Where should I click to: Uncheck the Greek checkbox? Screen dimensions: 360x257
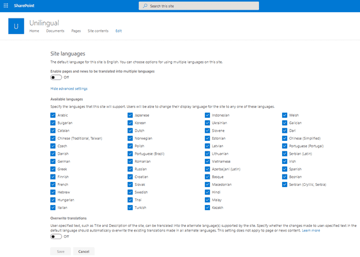click(x=53, y=169)
